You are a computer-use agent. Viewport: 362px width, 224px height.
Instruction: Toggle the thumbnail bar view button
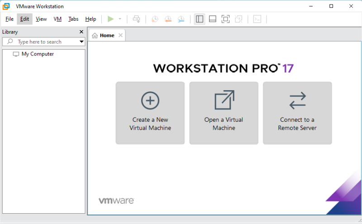click(x=213, y=19)
